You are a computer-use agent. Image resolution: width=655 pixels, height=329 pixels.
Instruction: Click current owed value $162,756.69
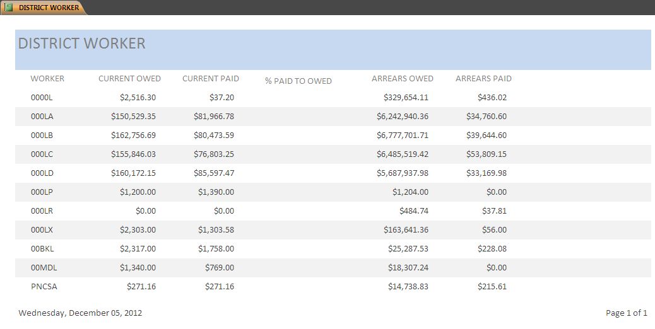(x=133, y=136)
